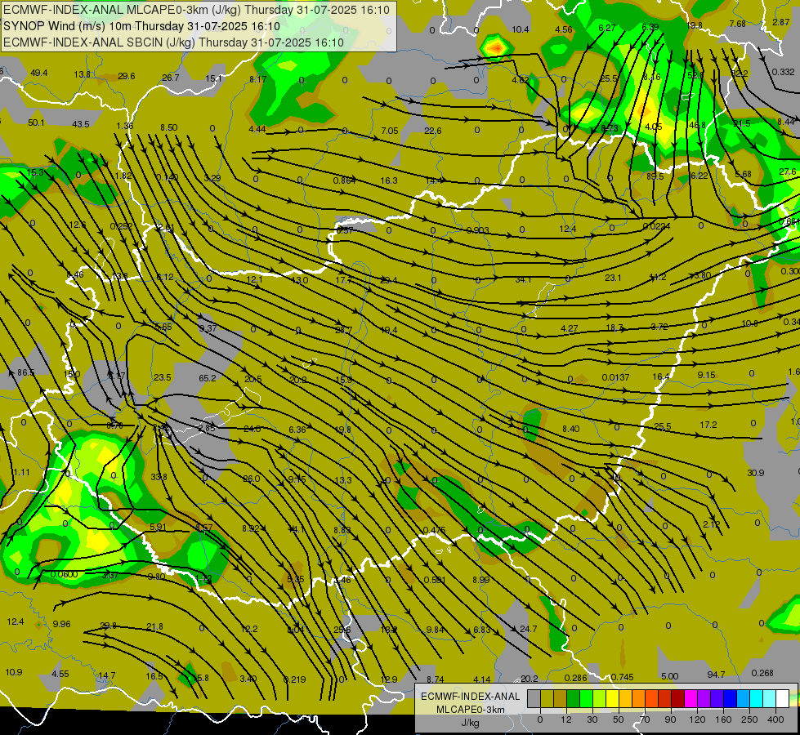Screen dimensions: 800x735
Task: Click the map value 0.268
Action: coord(762,673)
